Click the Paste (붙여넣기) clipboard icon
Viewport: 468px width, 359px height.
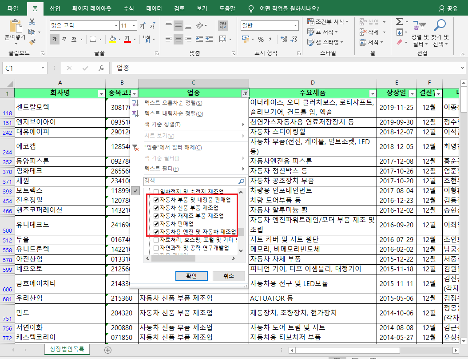click(x=15, y=26)
